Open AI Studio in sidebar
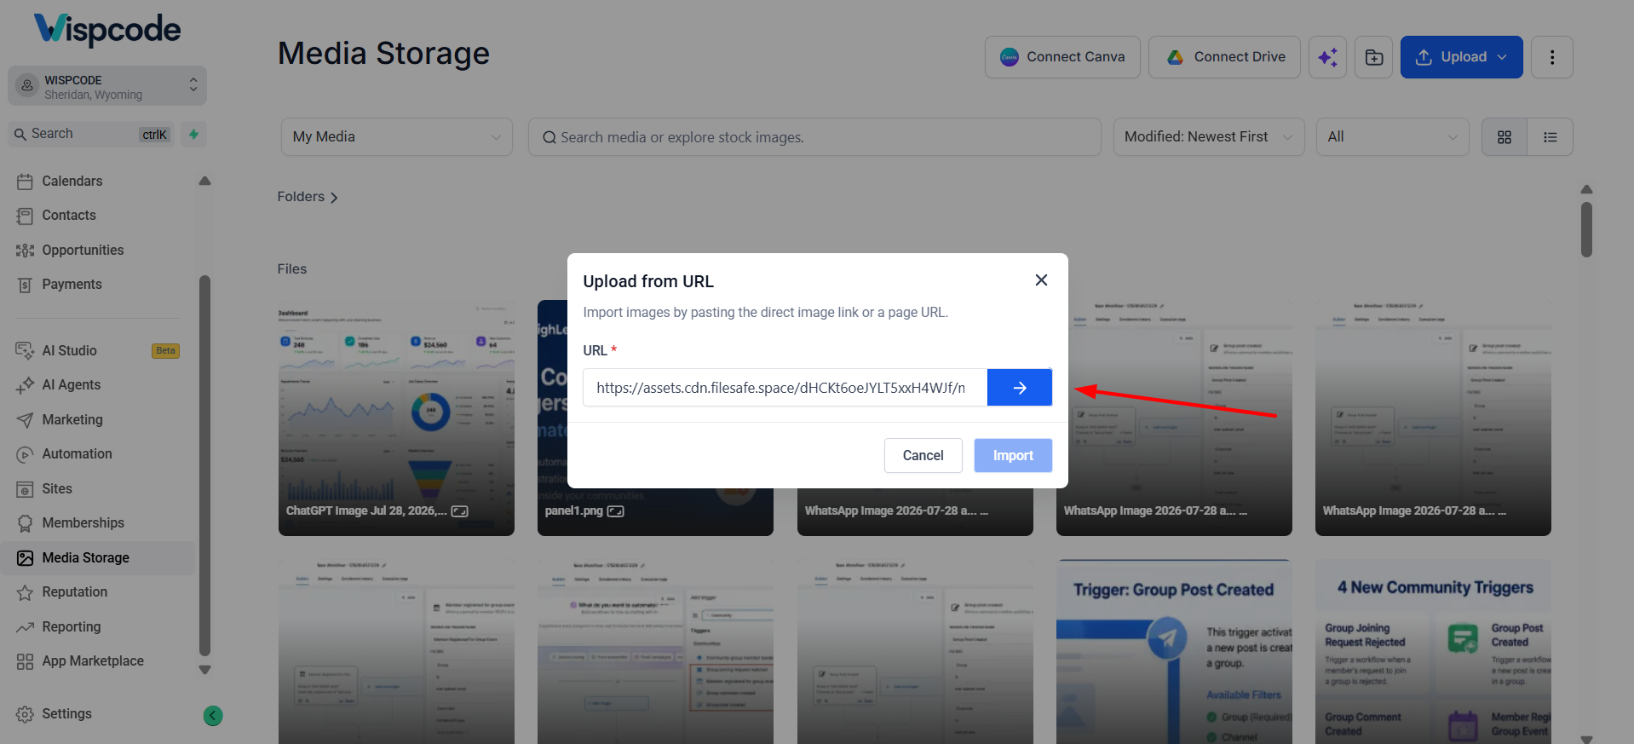This screenshot has height=744, width=1634. click(x=69, y=350)
